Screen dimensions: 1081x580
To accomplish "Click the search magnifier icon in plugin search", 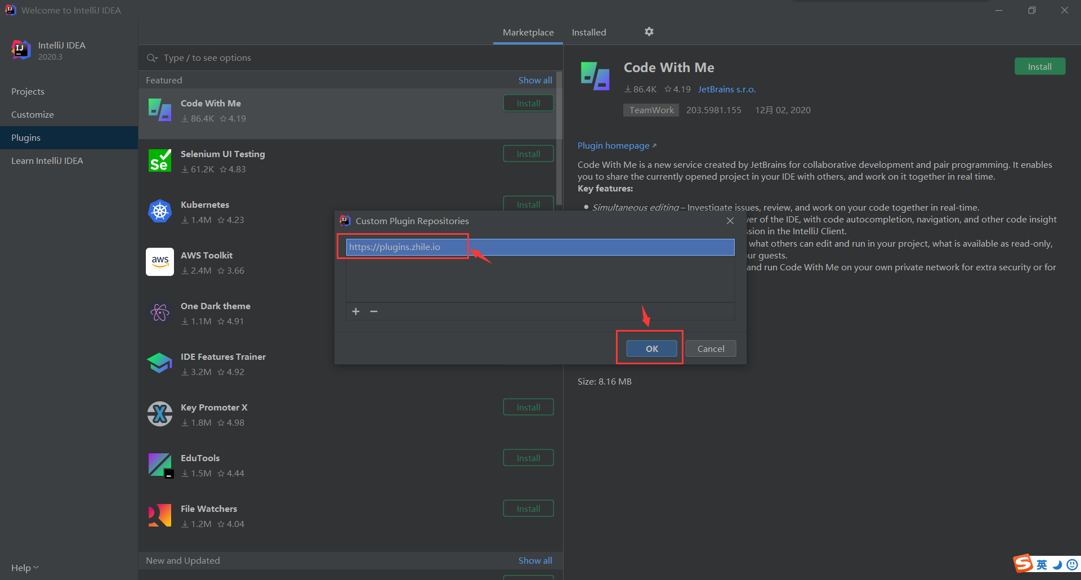I will (x=152, y=58).
